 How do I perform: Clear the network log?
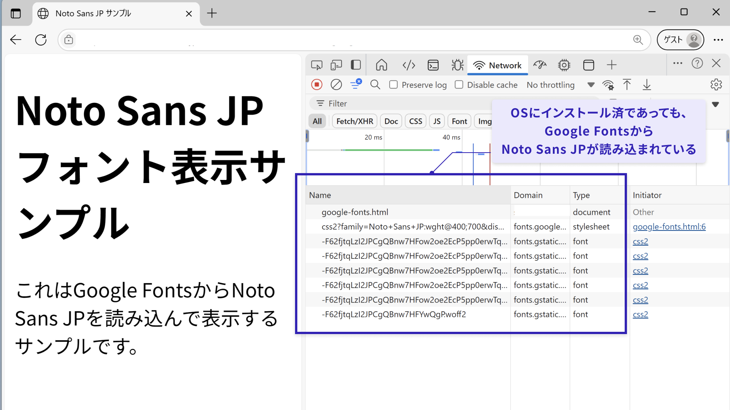tap(336, 85)
